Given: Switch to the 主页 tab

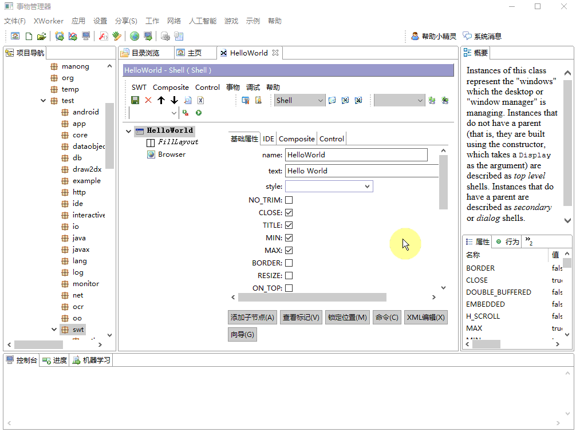Looking at the screenshot, I should 195,53.
